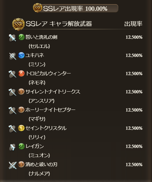This screenshot has height=182, width=152.
Task: Click the character name (ナルメア)
Action: [x=39, y=174]
